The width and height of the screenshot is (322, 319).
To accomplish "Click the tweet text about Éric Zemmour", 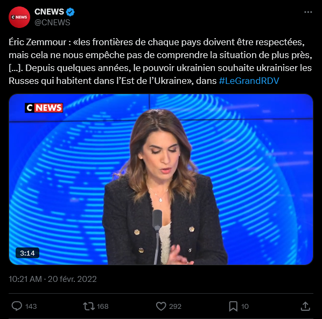I will (160, 61).
